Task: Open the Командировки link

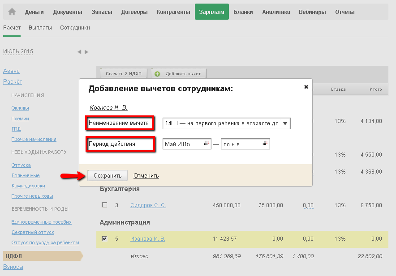Action: click(28, 186)
